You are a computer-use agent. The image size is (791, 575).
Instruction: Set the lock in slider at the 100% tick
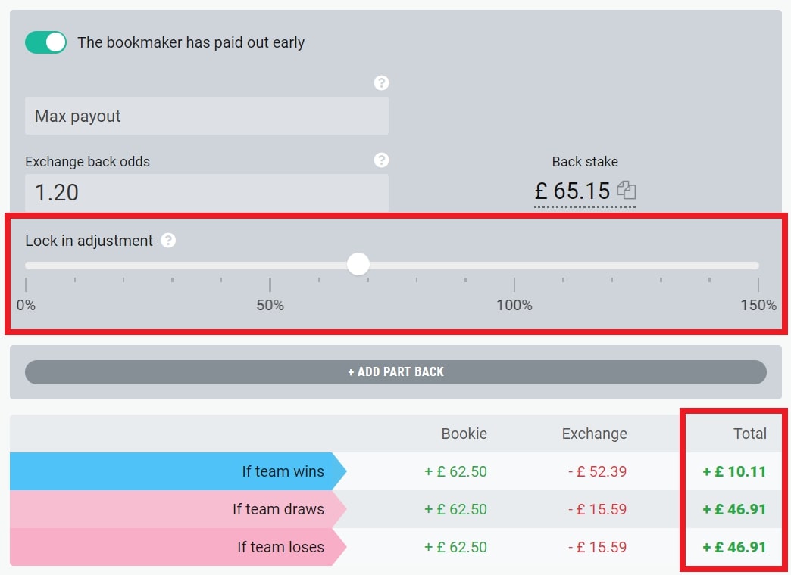click(x=514, y=266)
